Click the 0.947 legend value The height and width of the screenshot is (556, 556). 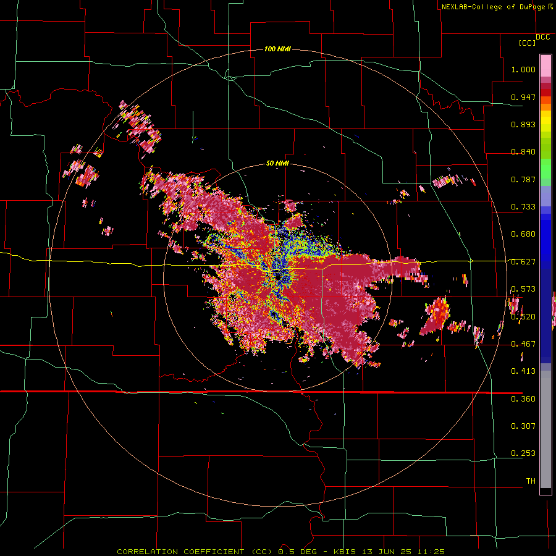click(x=523, y=97)
